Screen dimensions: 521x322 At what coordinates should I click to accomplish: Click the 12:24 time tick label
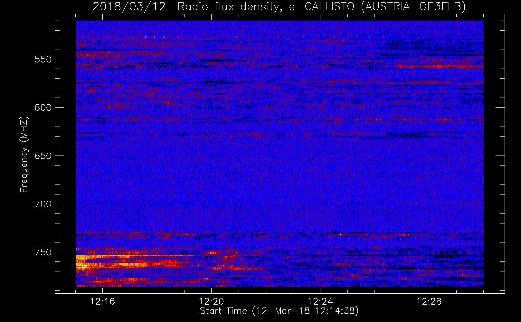tap(320, 302)
